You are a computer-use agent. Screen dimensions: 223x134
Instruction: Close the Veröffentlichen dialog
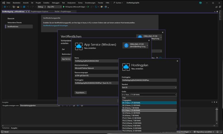163,32
